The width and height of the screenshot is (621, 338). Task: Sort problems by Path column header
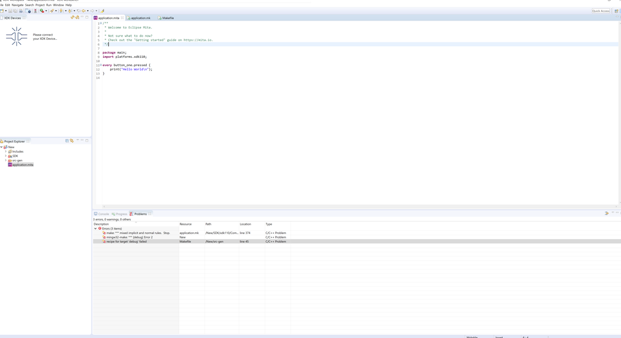click(222, 224)
